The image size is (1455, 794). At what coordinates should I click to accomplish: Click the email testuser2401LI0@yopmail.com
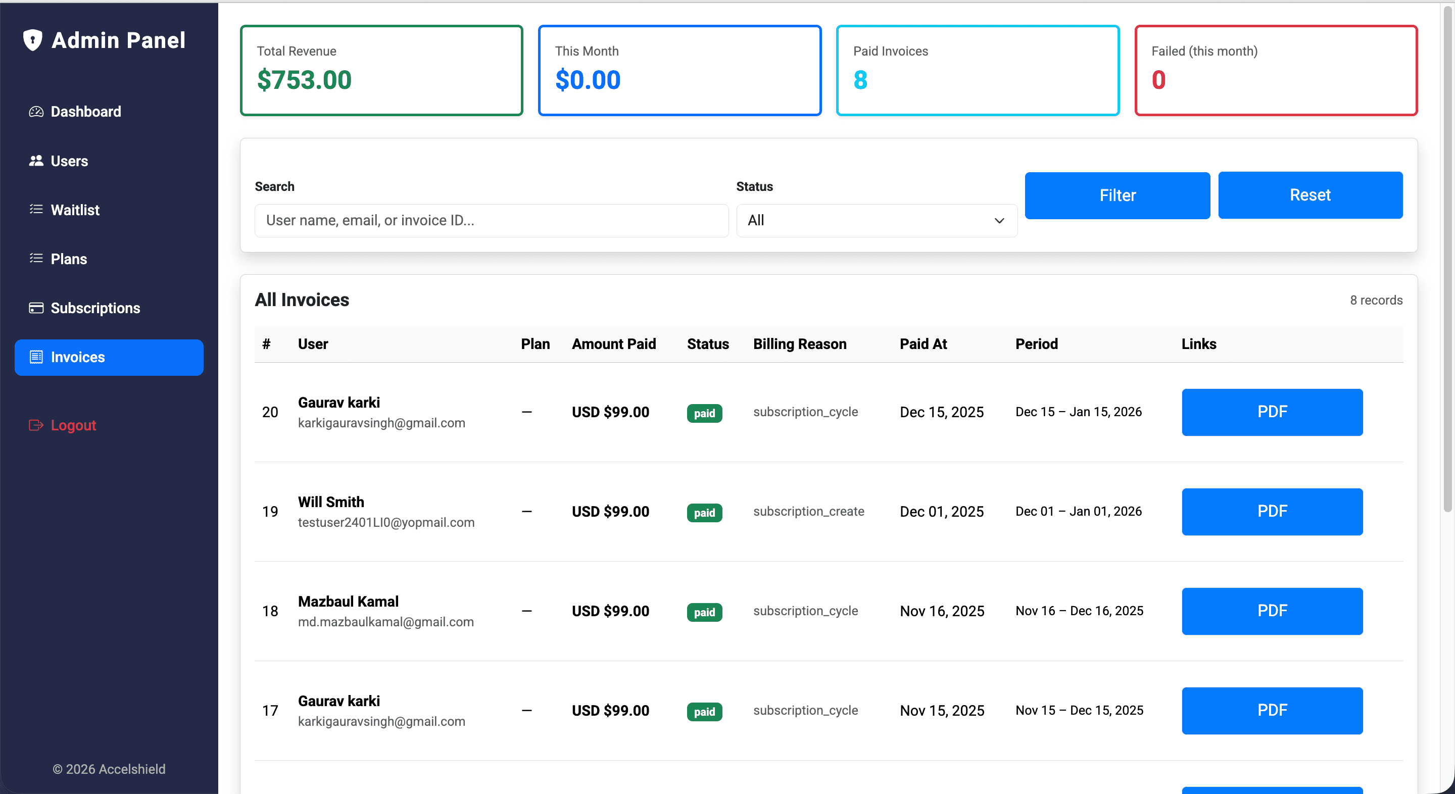tap(386, 522)
